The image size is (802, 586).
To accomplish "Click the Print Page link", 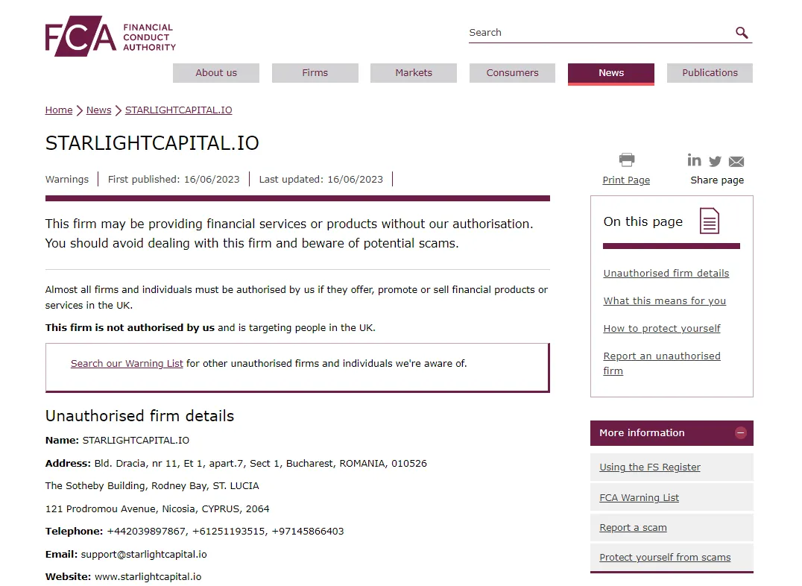I will 626,180.
